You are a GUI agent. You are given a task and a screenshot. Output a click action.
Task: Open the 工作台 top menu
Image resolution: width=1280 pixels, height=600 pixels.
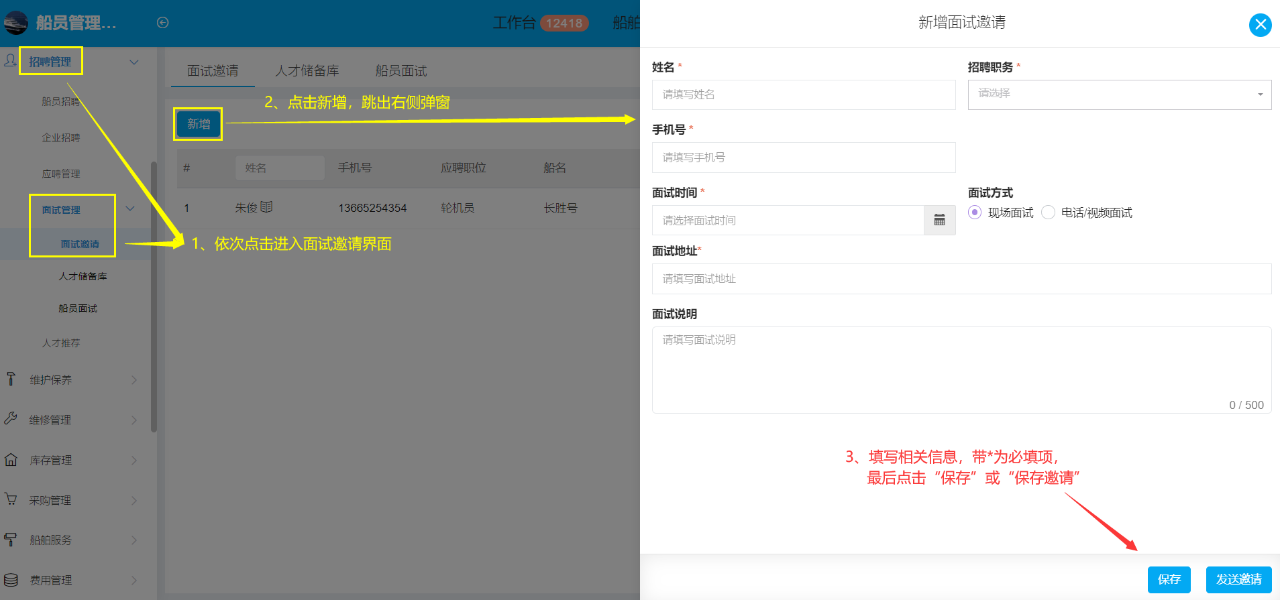click(515, 23)
